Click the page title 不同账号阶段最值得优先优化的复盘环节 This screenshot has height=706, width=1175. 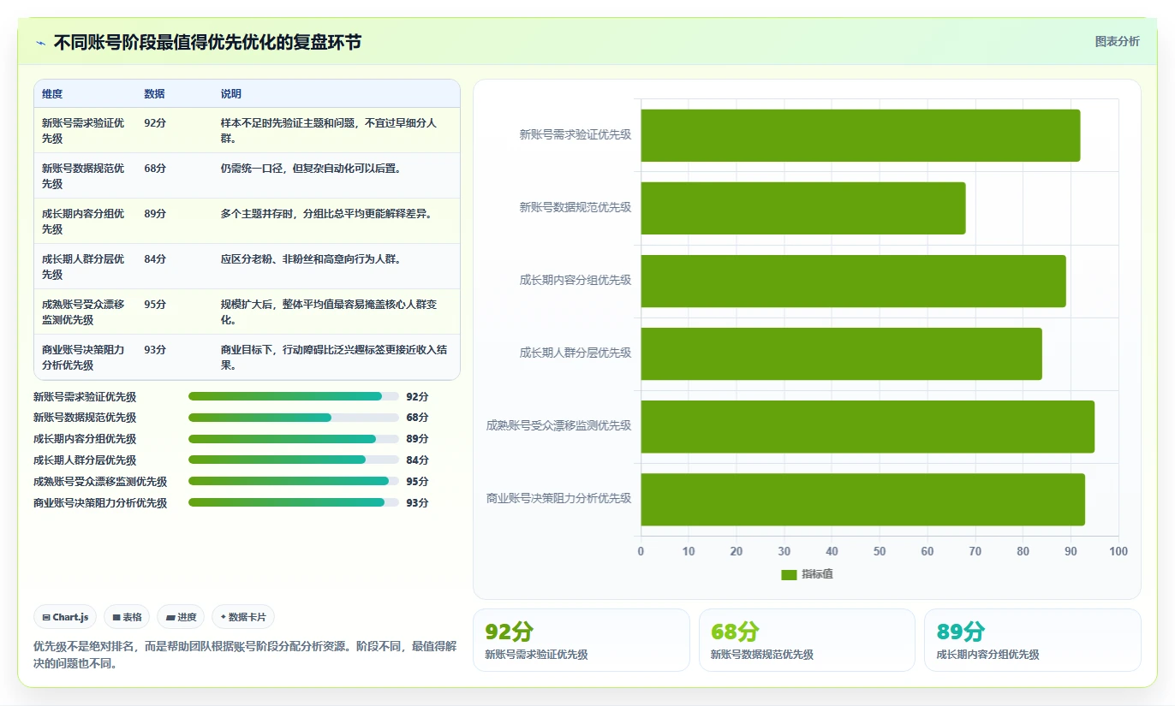pos(207,42)
